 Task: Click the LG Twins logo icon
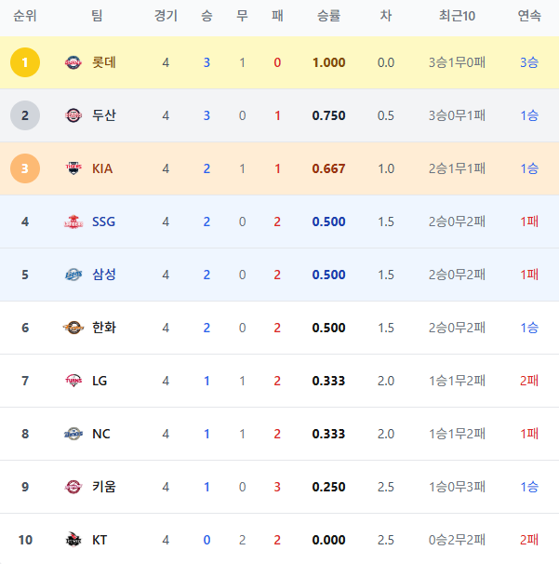pos(73,381)
